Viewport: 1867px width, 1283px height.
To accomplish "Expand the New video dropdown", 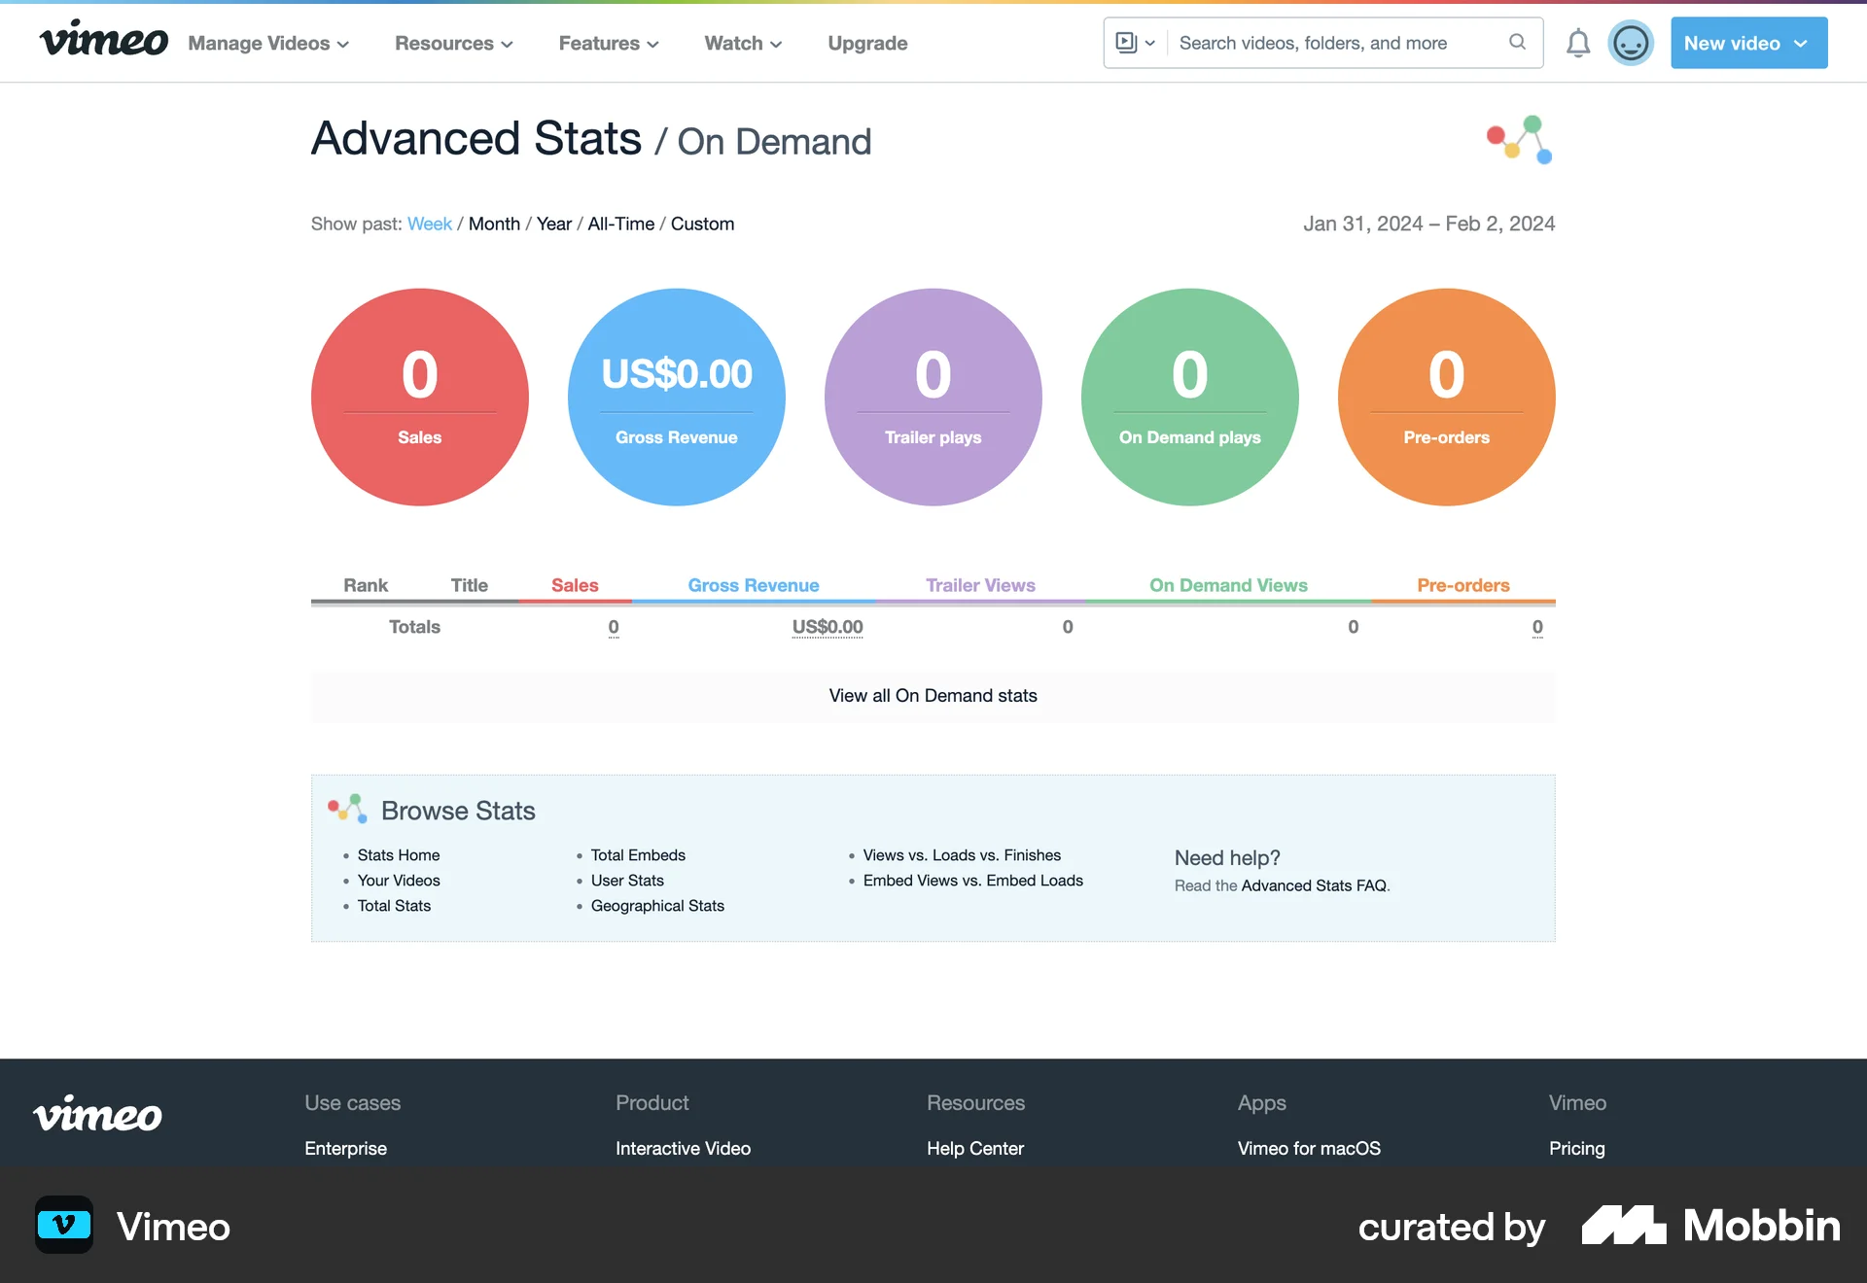I will click(x=1747, y=43).
